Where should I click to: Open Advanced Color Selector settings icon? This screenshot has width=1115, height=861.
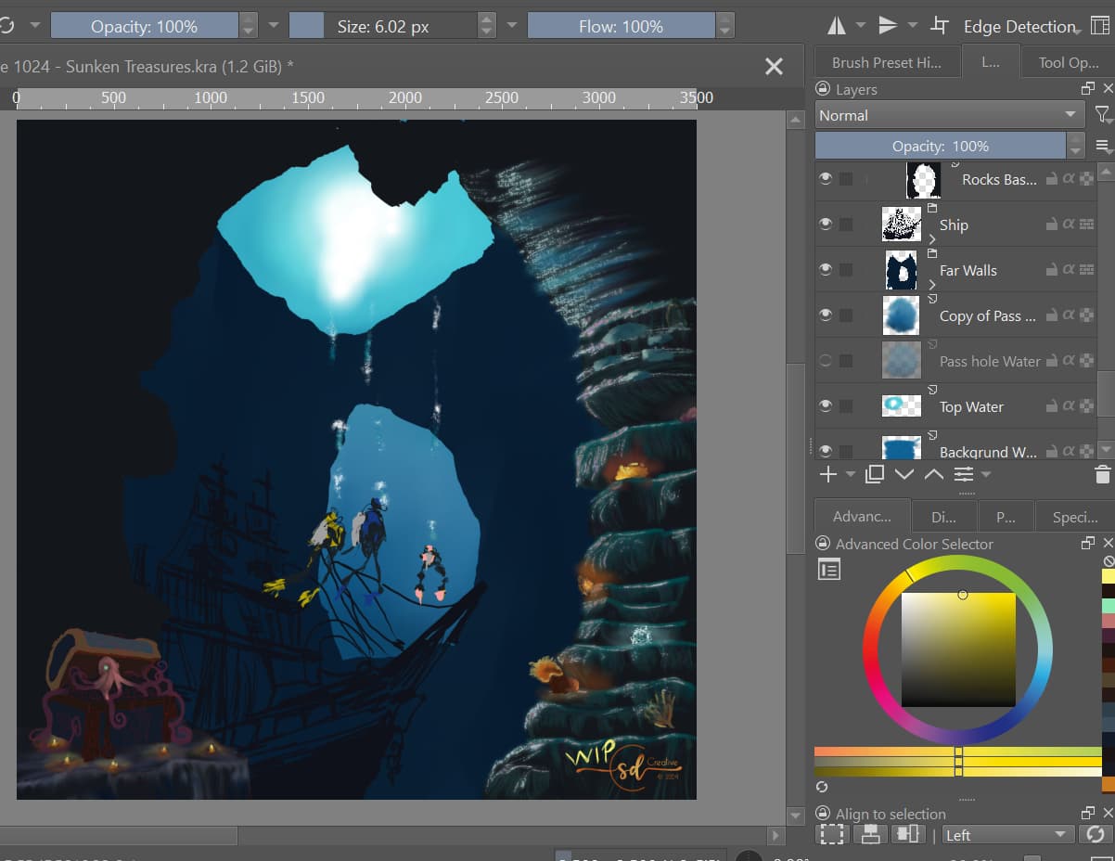click(828, 570)
